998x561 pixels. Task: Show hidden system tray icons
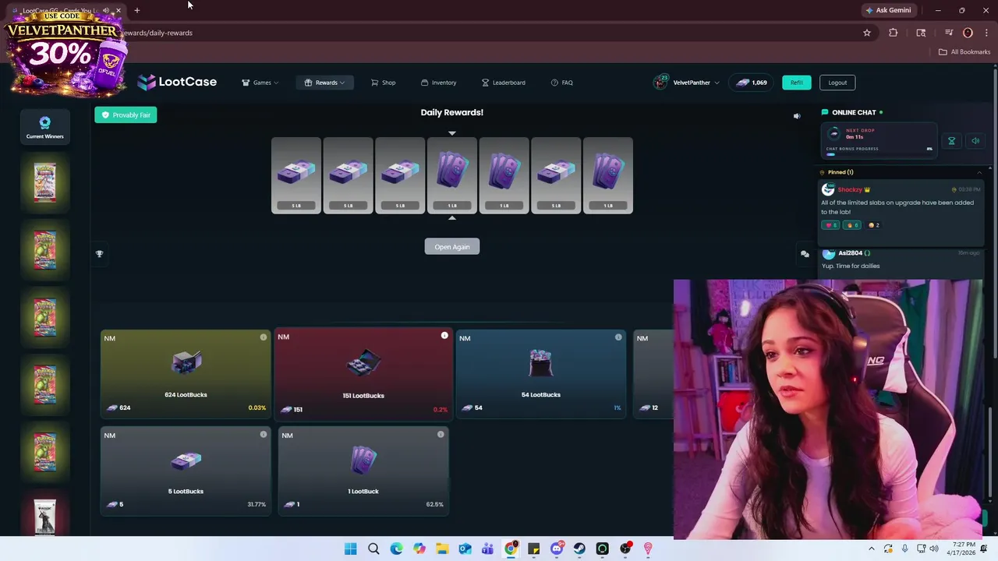[871, 549]
